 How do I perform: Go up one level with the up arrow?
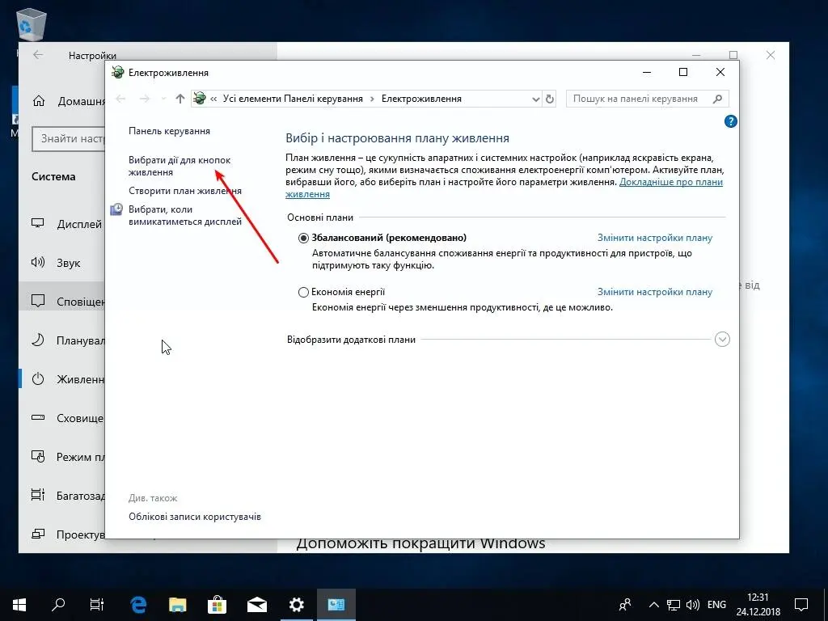point(180,99)
